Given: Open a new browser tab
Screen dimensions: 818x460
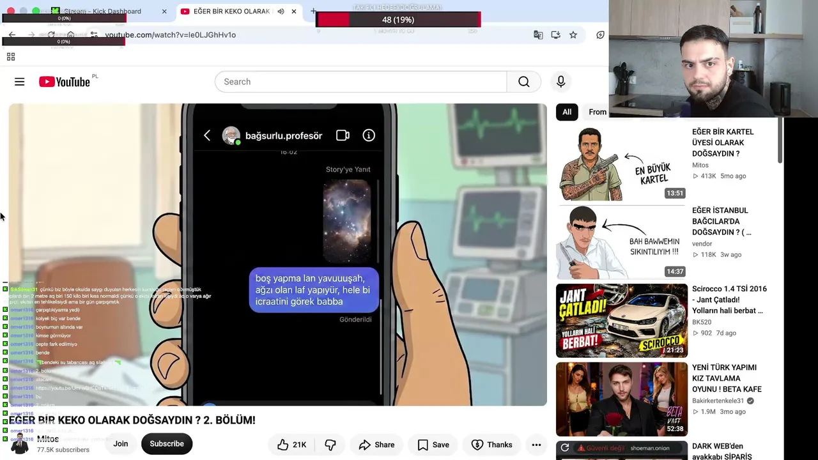Looking at the screenshot, I should click(x=313, y=11).
